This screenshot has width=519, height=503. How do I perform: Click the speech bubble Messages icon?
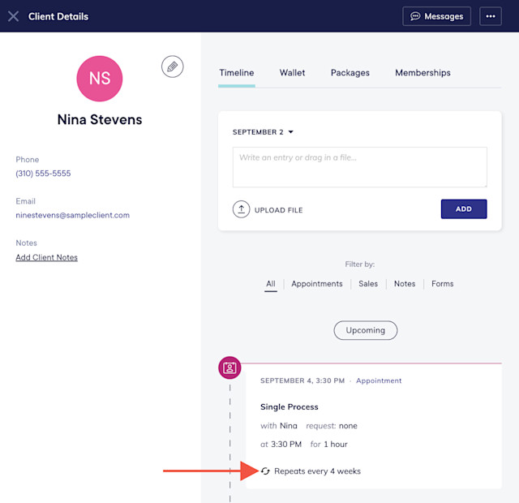[x=415, y=16]
